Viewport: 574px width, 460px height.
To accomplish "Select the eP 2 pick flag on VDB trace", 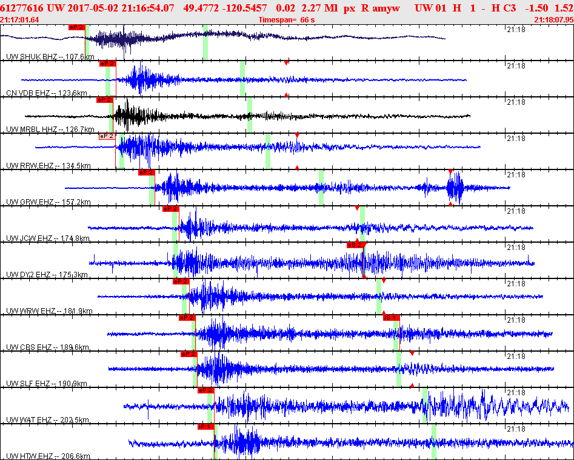I will coord(108,64).
